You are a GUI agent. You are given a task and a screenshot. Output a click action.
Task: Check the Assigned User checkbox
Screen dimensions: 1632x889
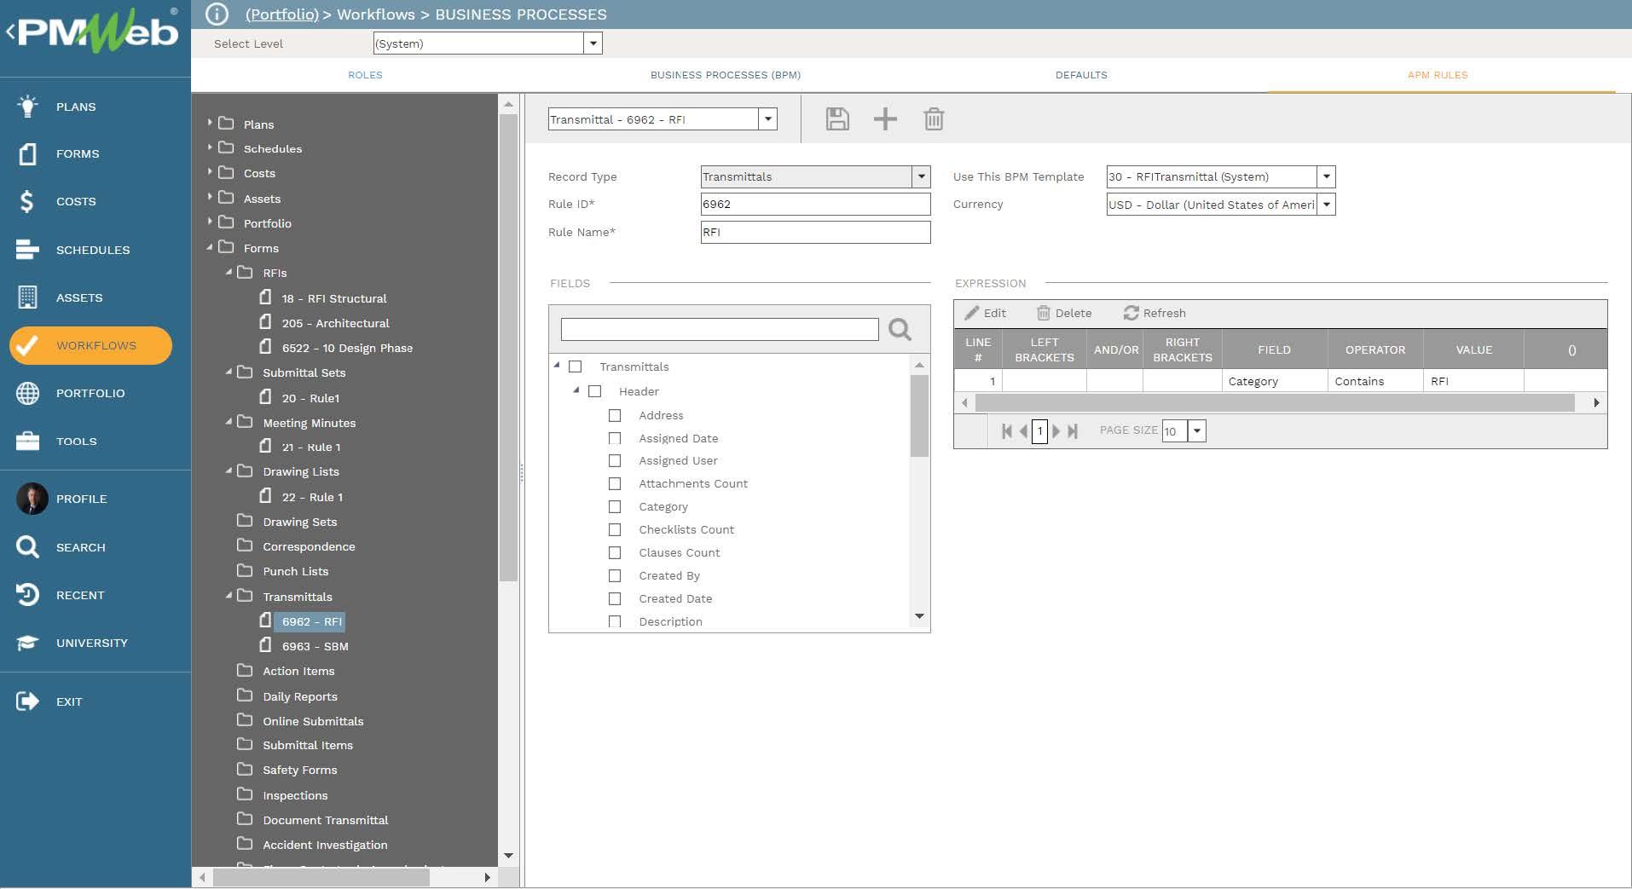(x=615, y=460)
